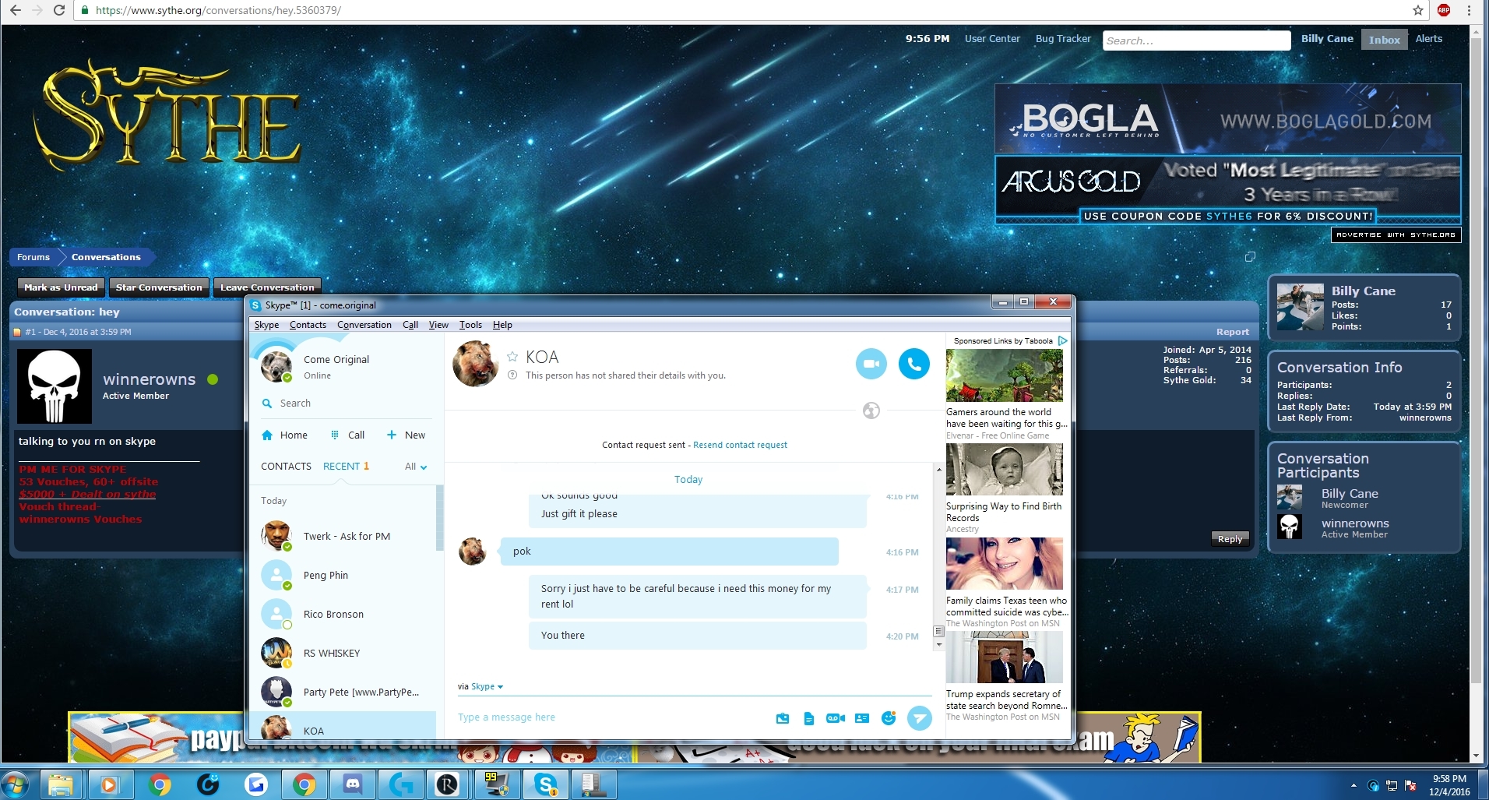Click the Forums breadcrumb
Screen dimensions: 1489x800
33,257
